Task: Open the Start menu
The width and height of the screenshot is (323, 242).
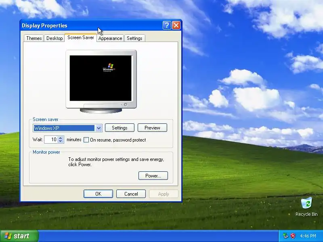Action: point(19,236)
